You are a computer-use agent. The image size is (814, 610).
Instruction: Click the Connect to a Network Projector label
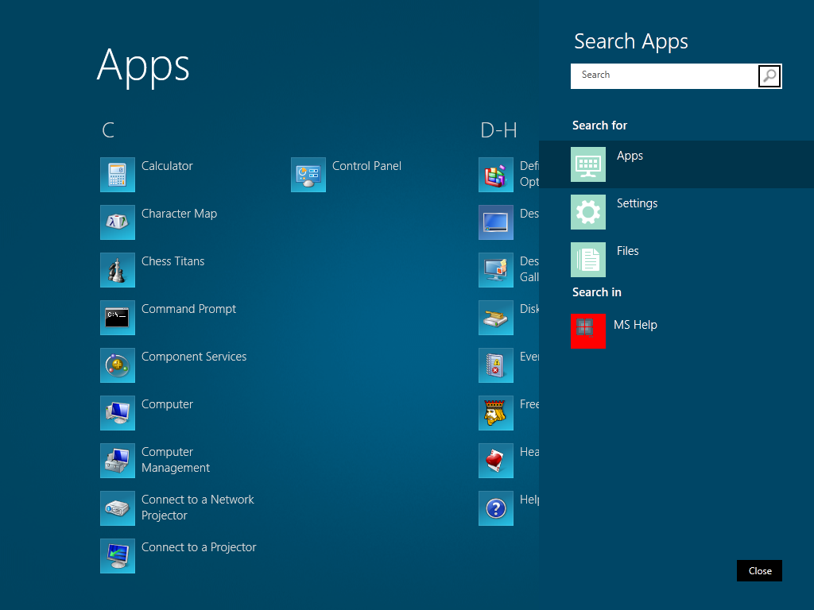click(198, 508)
